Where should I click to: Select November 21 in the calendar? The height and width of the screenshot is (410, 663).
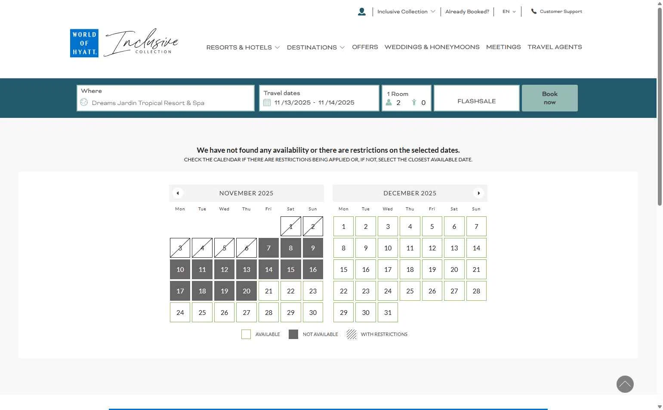[268, 291]
